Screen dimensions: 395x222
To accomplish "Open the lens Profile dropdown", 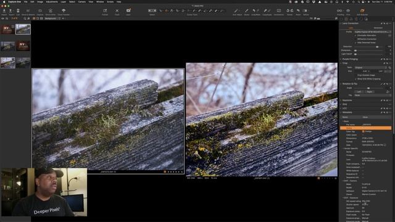I will pyautogui.click(x=373, y=32).
